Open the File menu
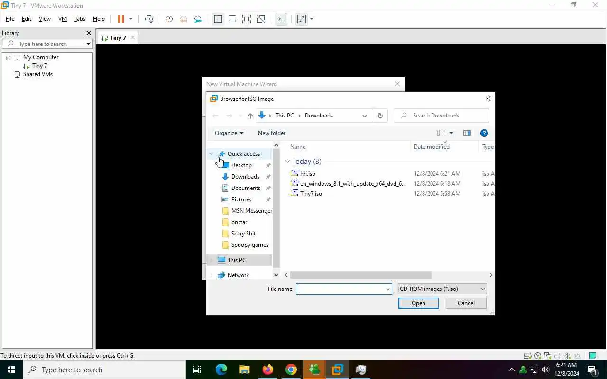The width and height of the screenshot is (607, 379). point(10,19)
